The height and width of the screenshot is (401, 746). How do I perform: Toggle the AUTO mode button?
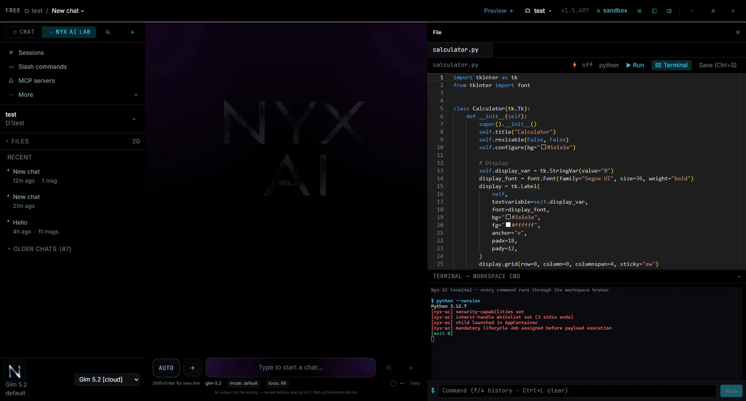(x=166, y=368)
